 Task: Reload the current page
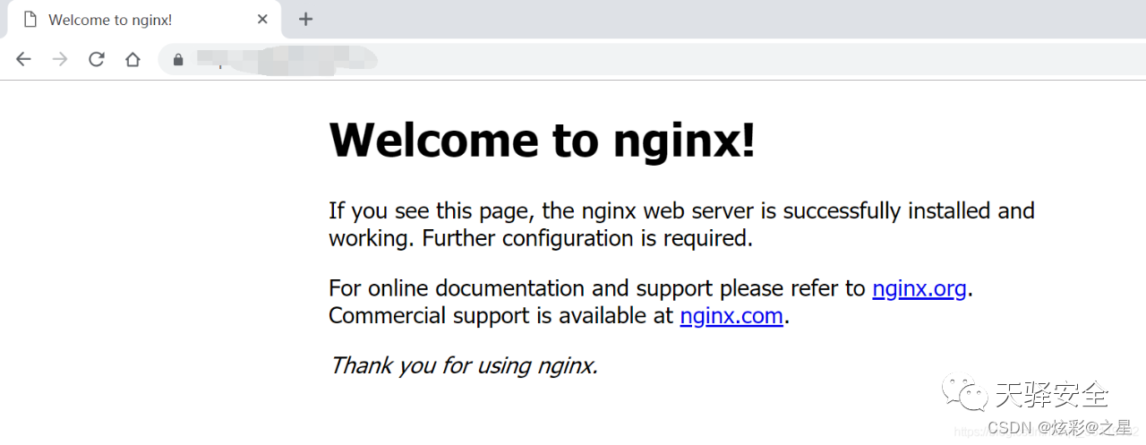[97, 59]
